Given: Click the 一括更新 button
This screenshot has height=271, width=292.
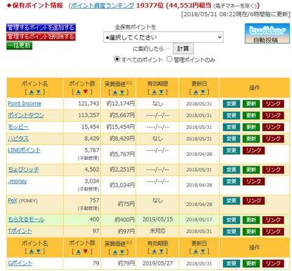Looking at the screenshot, I should coord(19,46).
